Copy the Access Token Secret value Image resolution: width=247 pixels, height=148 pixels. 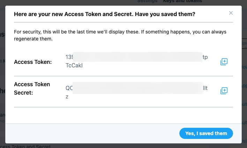224,91
